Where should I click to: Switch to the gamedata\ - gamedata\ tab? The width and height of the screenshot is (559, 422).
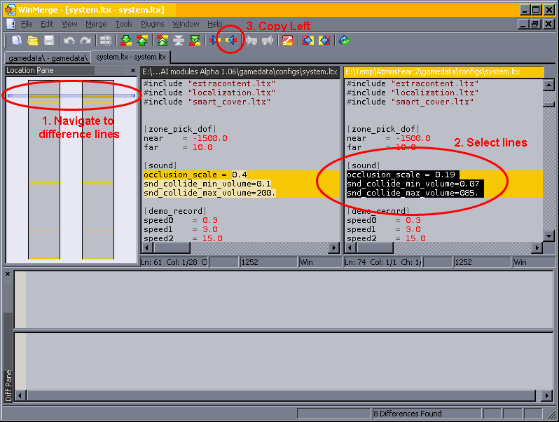tap(48, 57)
